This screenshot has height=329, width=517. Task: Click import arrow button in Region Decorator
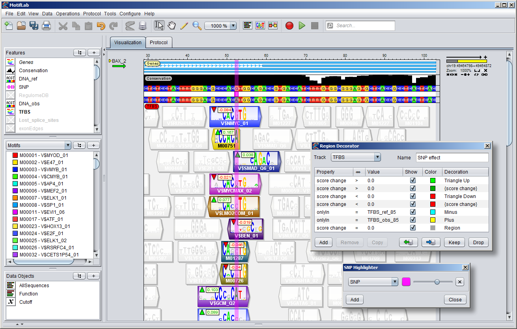click(408, 242)
